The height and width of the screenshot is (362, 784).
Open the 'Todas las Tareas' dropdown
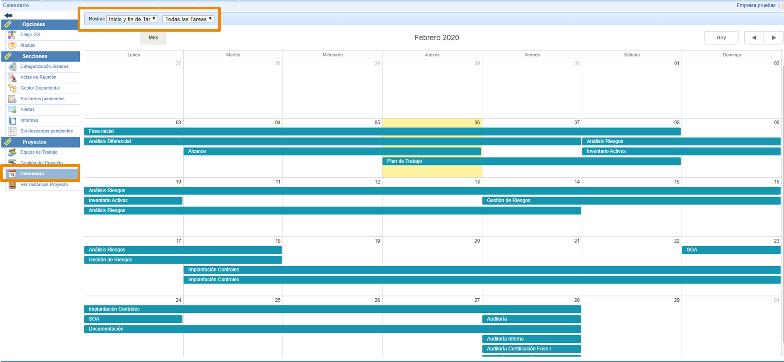[x=188, y=19]
